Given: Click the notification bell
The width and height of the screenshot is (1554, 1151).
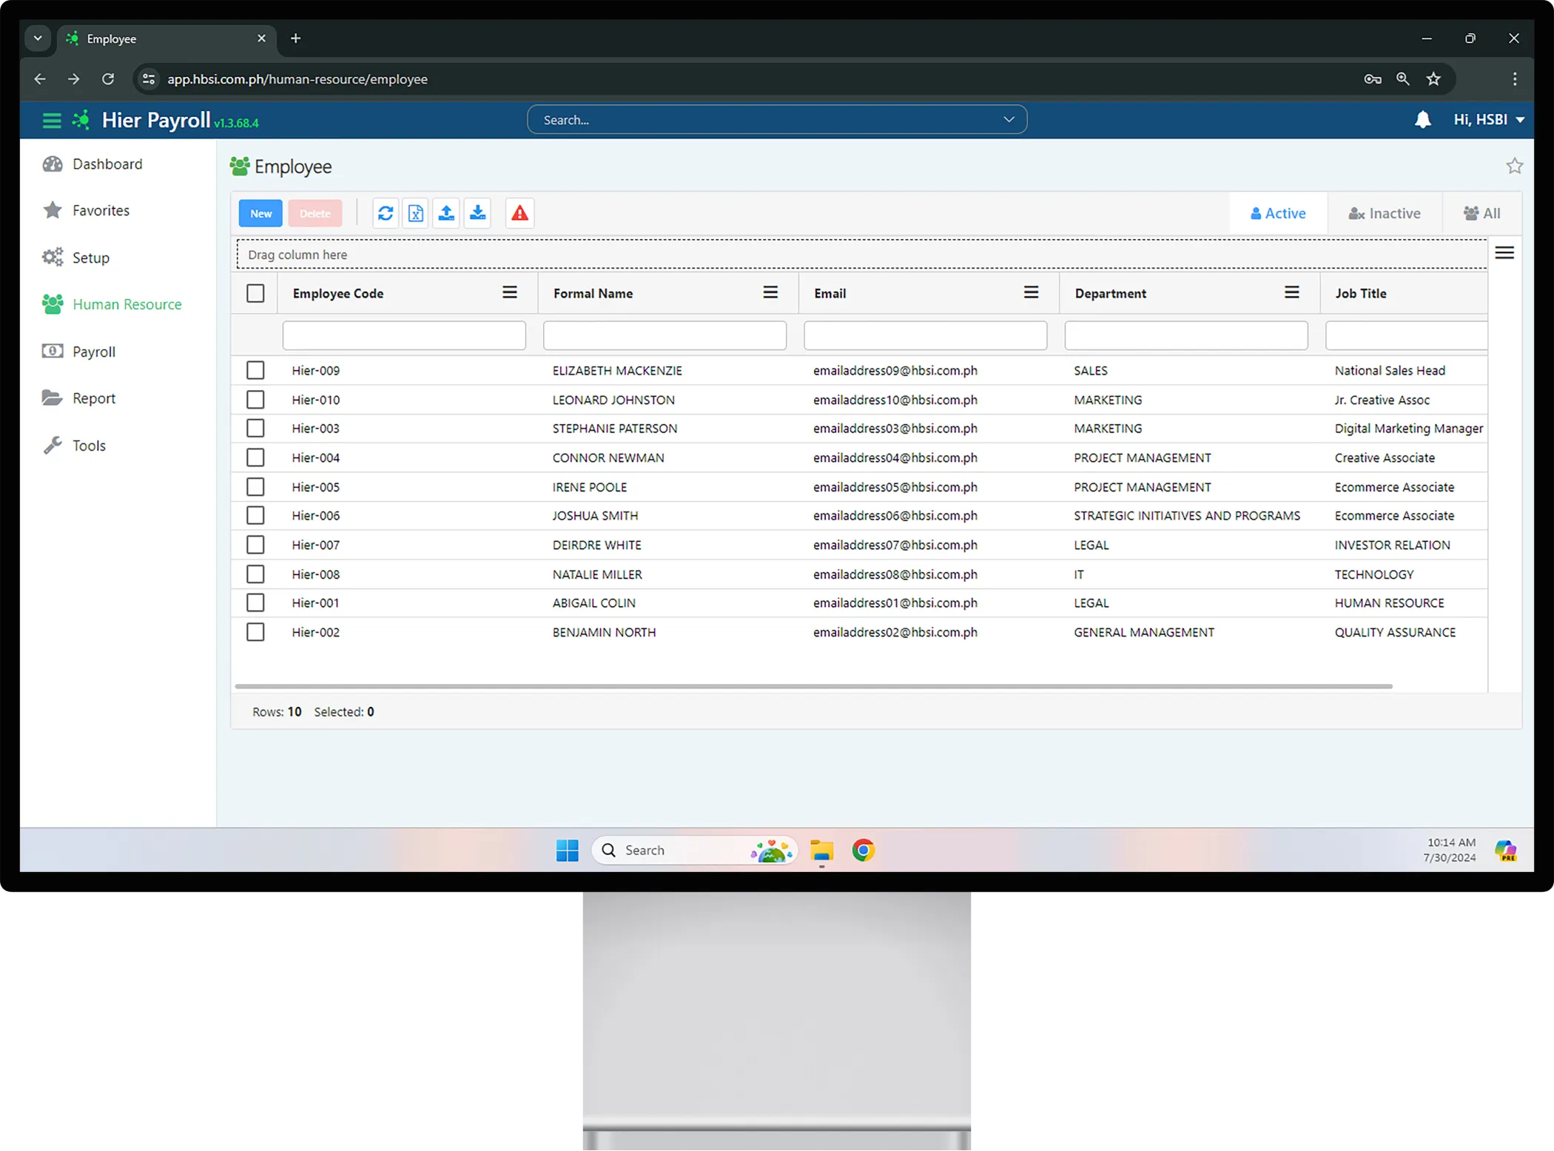Looking at the screenshot, I should [1423, 119].
